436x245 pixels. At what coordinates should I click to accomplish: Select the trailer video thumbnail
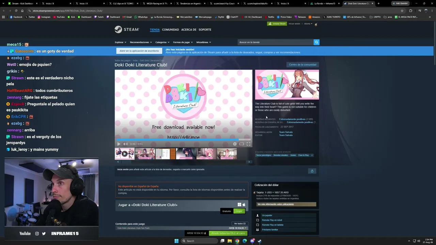[x=125, y=154]
